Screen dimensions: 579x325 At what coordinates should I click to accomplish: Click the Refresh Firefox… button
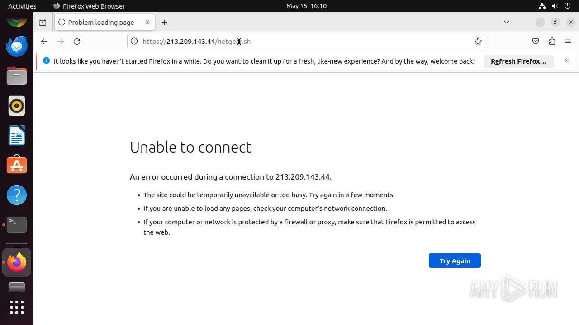pos(519,61)
